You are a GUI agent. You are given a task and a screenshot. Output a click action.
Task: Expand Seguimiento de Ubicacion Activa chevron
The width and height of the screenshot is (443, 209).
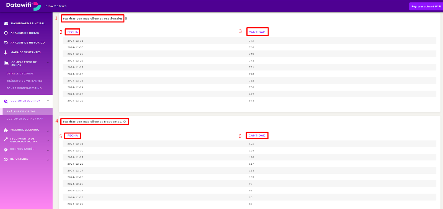point(48,141)
